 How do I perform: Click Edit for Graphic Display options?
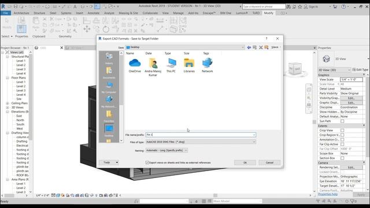[351, 103]
